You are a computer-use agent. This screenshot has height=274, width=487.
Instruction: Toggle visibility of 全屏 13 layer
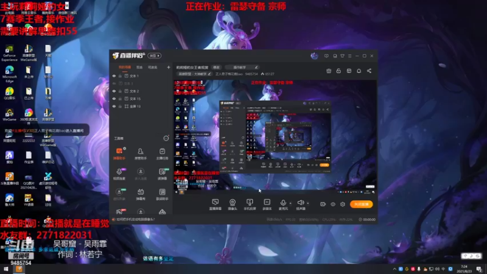point(114,106)
